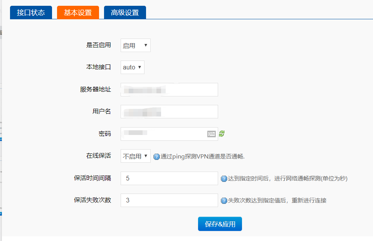Click the virtual keyboard icon in password field
Screen dimensions: 373x241
point(212,134)
